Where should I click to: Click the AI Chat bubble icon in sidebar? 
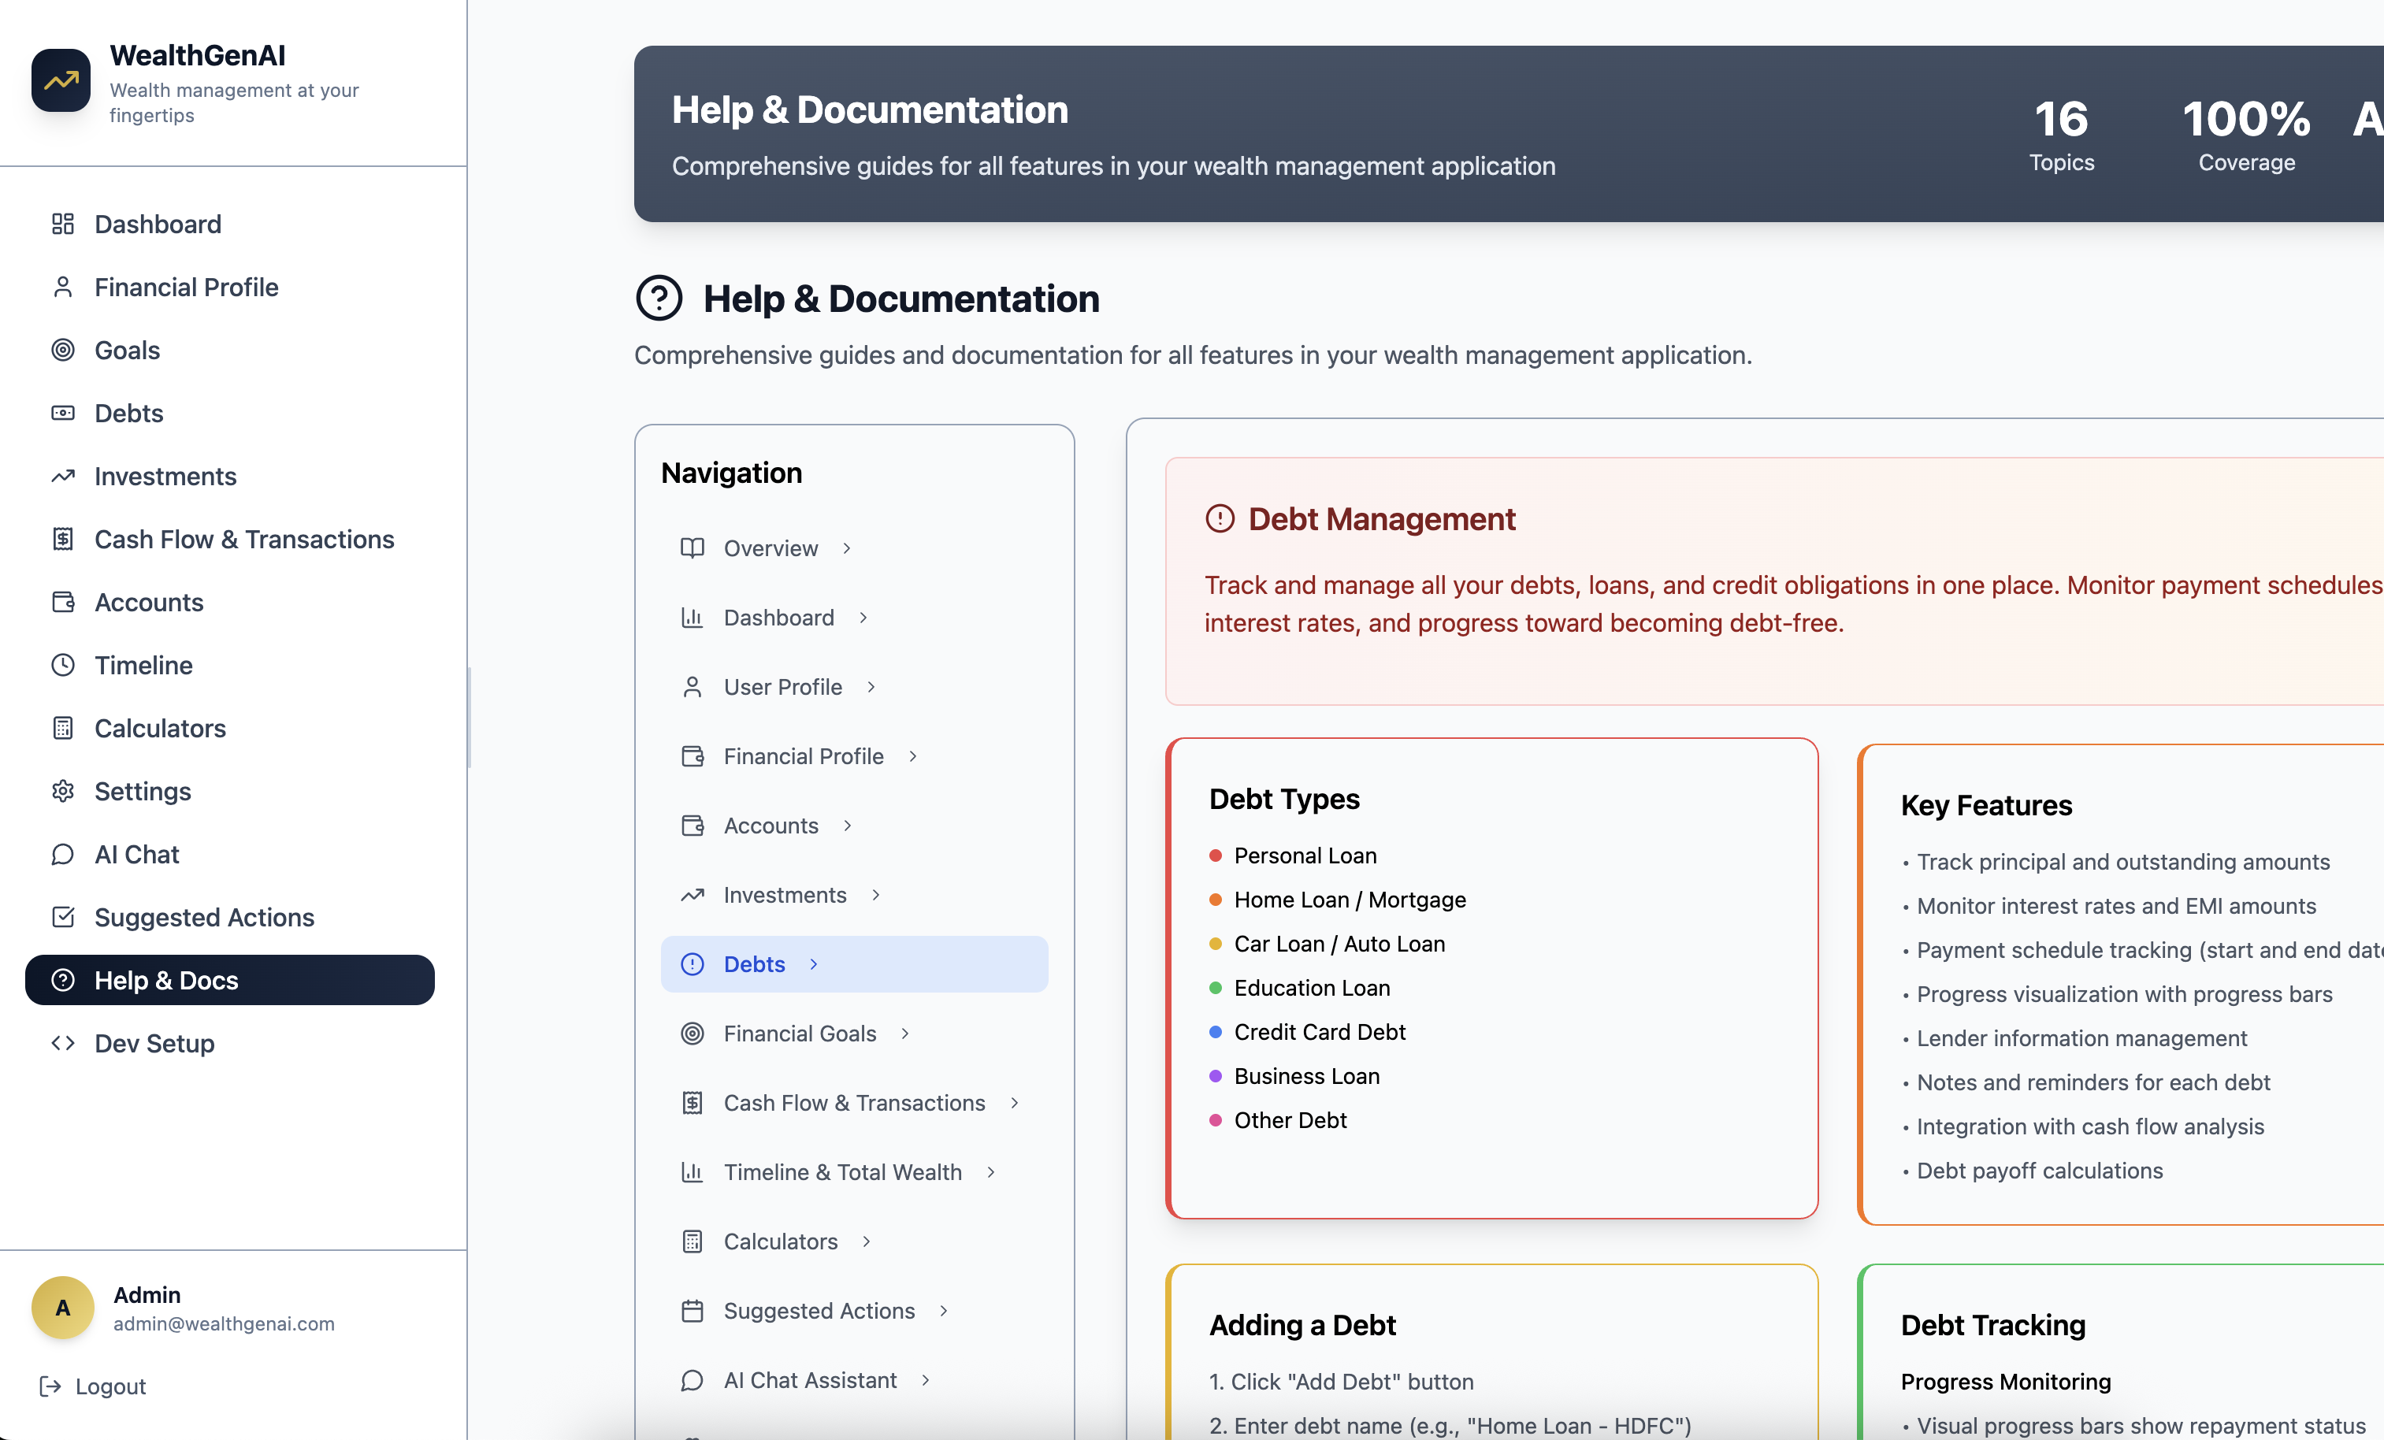(63, 854)
